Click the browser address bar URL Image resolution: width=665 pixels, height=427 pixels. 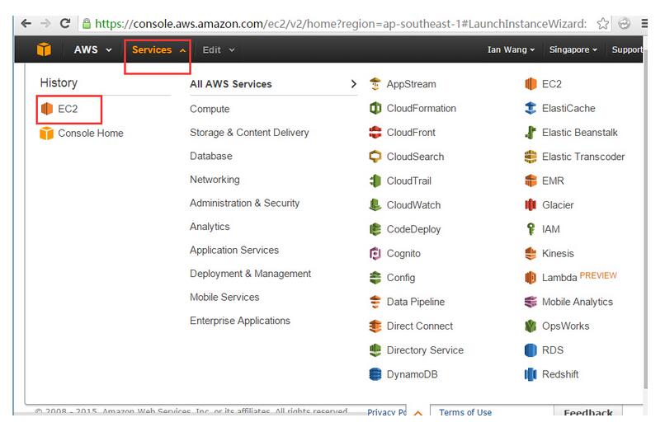click(x=341, y=23)
